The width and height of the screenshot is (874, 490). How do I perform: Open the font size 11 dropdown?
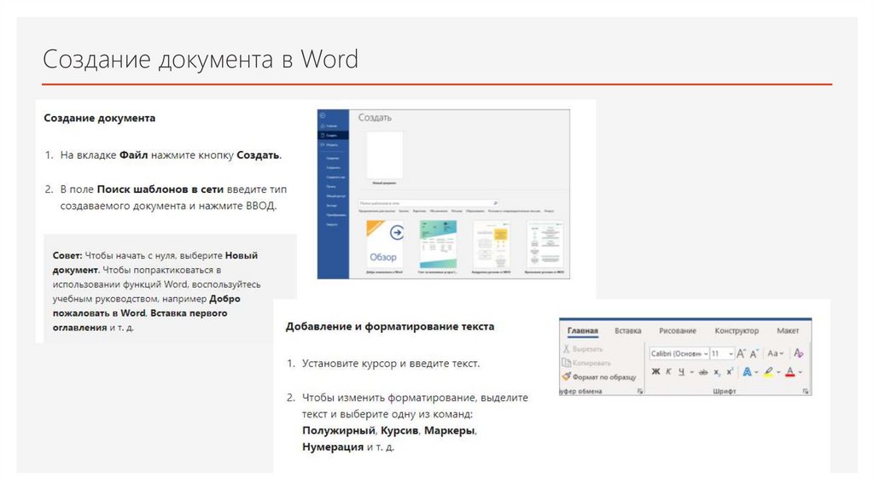point(731,353)
